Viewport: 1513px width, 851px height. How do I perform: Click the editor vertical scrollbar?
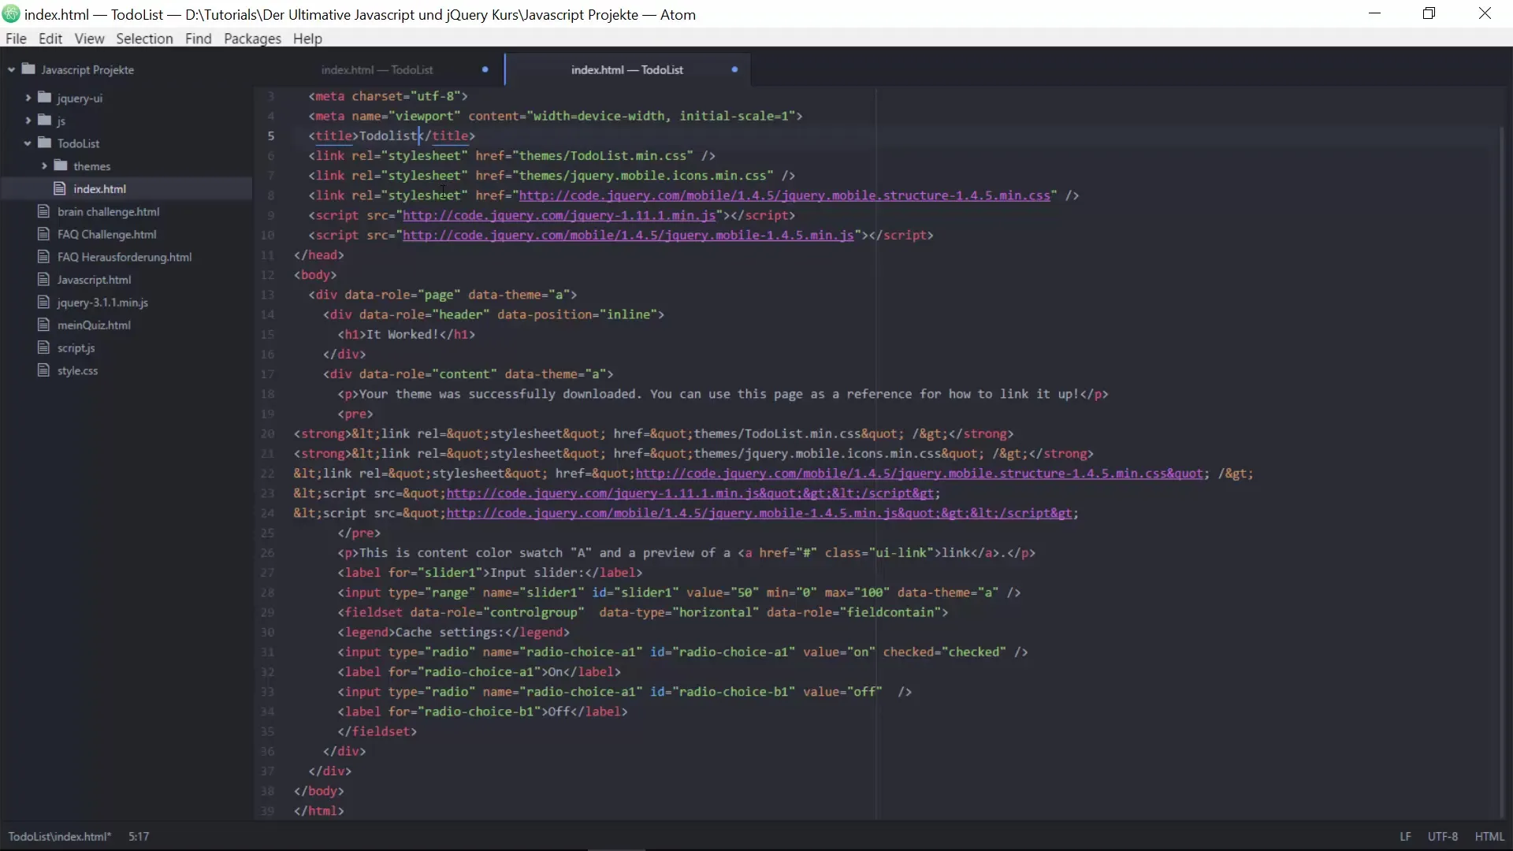pos(1503,473)
